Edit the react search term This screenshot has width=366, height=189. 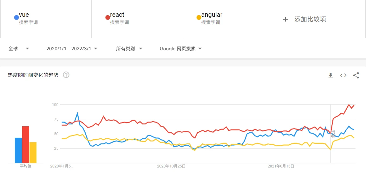coord(117,15)
